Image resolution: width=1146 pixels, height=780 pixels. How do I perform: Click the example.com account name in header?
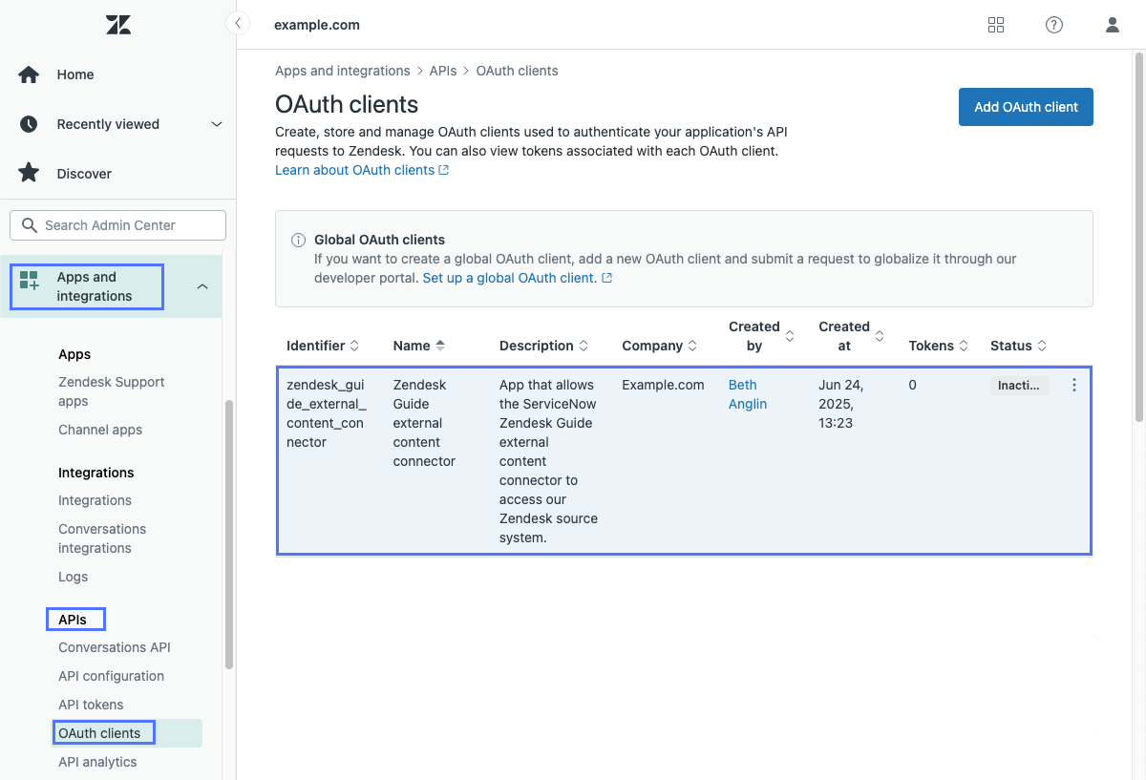(x=317, y=25)
